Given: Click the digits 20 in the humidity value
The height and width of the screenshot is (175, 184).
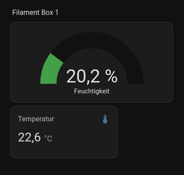Looking at the screenshot, I should (76, 76).
